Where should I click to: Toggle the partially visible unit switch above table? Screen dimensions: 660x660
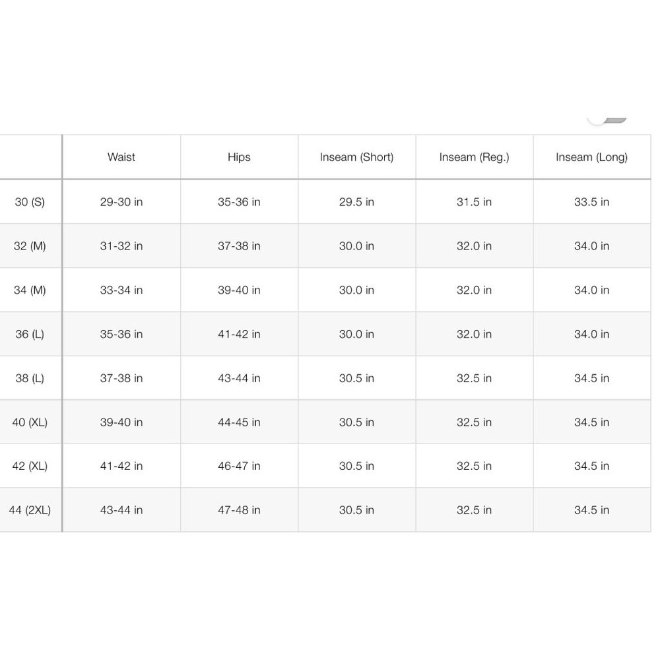(607, 121)
